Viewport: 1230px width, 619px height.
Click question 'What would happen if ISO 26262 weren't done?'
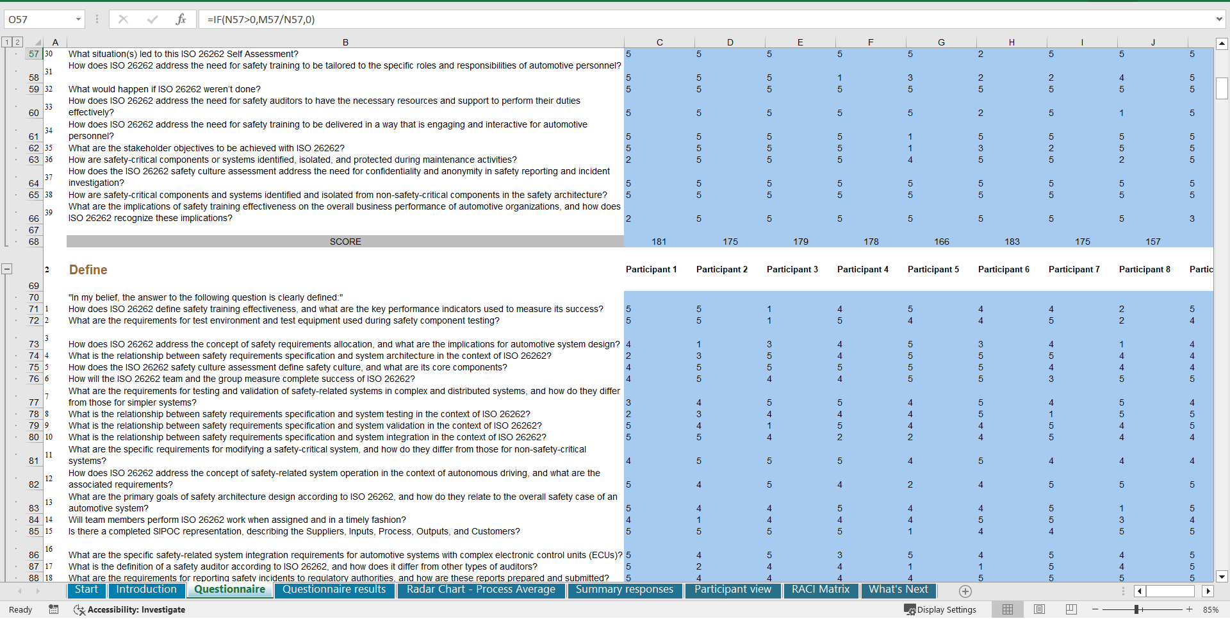(165, 89)
